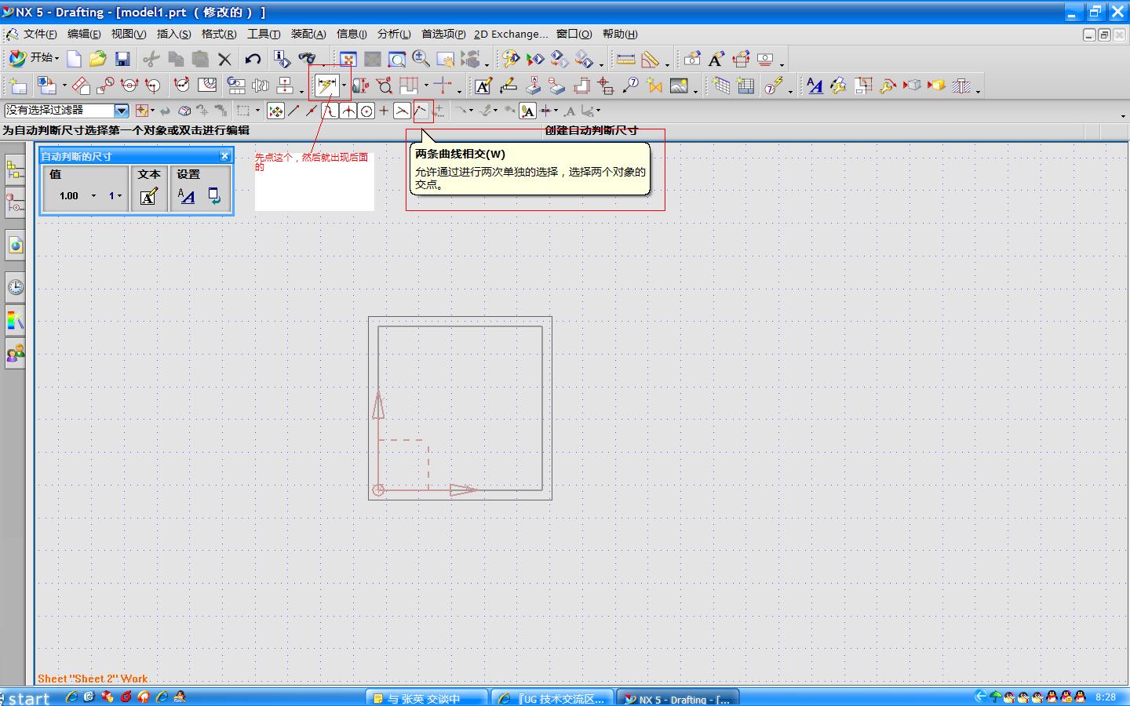Click the binoculars find icon
Image resolution: width=1130 pixels, height=706 pixels.
[306, 59]
